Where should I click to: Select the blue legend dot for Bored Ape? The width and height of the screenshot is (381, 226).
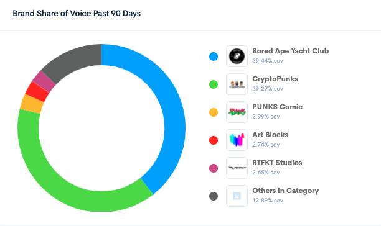coord(214,56)
